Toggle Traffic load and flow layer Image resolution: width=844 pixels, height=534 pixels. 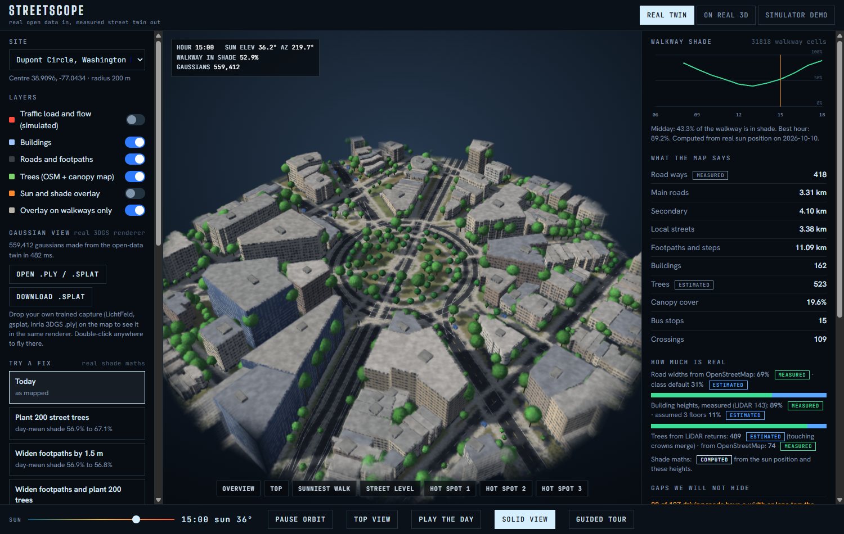[x=135, y=120]
